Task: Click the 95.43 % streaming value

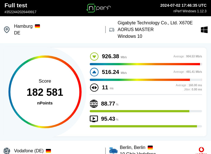Action: point(110,119)
